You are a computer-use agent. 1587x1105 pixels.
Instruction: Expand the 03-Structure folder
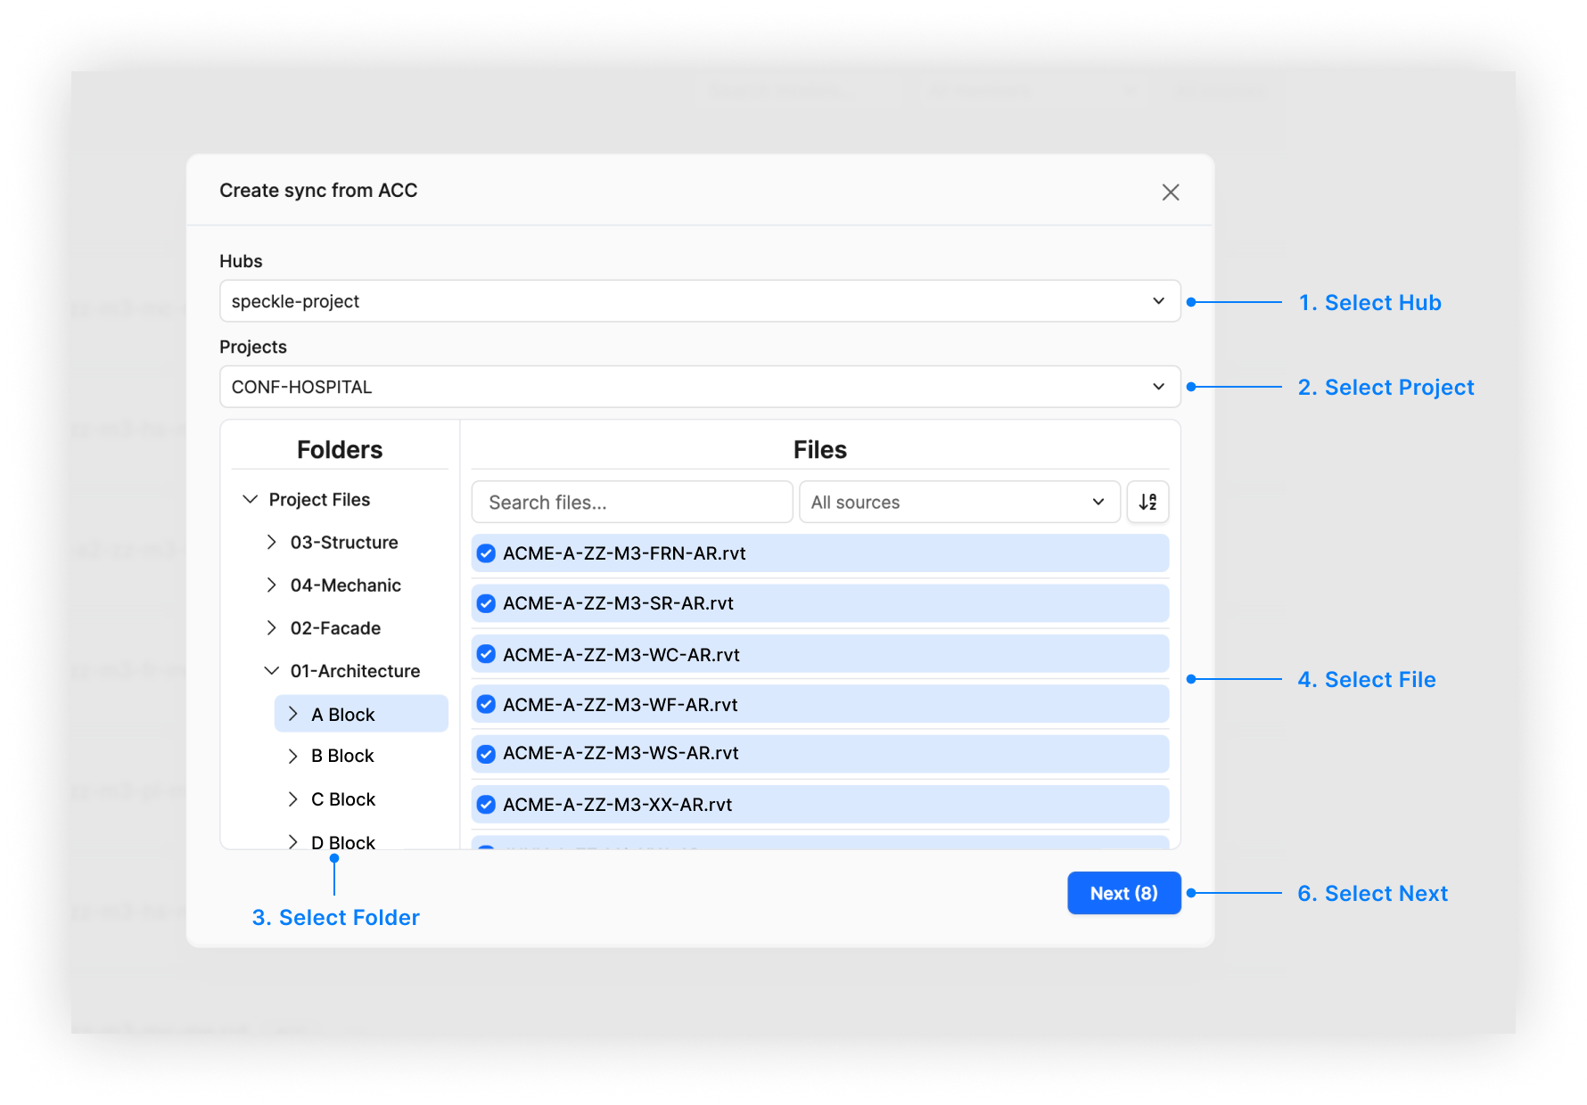point(272,542)
